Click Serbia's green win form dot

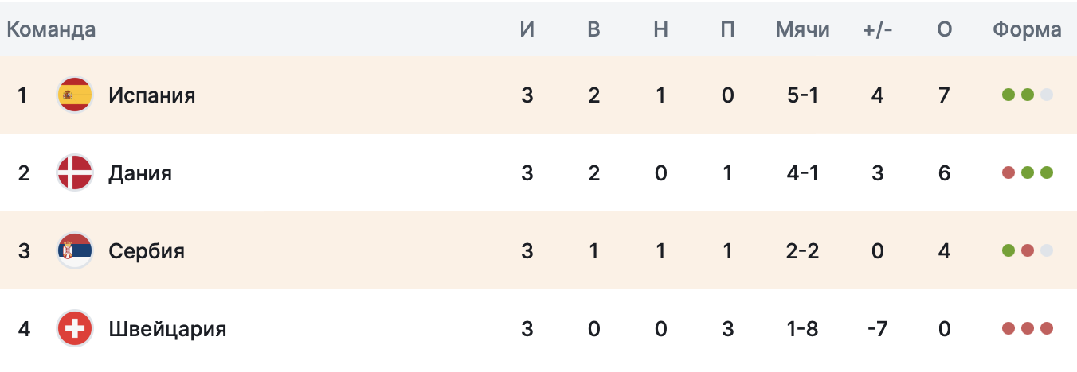click(x=1008, y=251)
